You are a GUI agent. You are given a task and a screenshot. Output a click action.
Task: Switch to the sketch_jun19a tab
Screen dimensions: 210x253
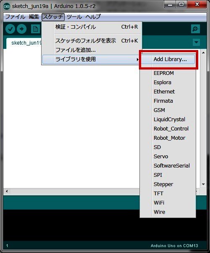tap(24, 43)
